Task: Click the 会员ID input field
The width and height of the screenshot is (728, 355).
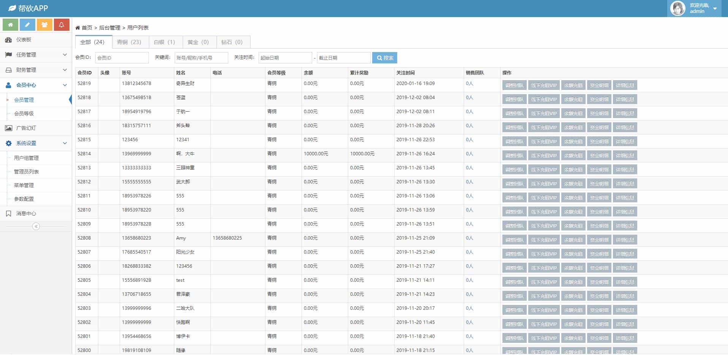Action: 121,58
